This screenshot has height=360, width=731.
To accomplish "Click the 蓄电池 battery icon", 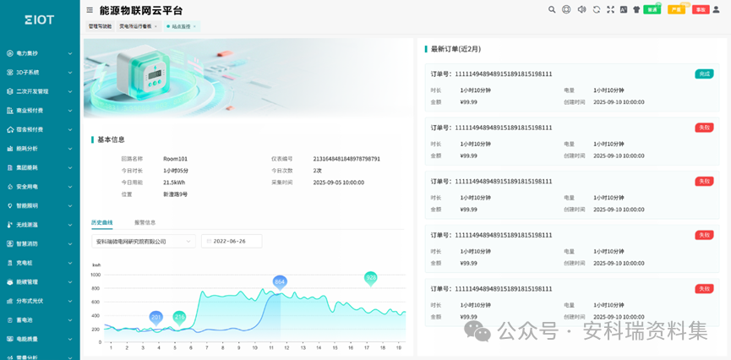I will click(x=10, y=320).
